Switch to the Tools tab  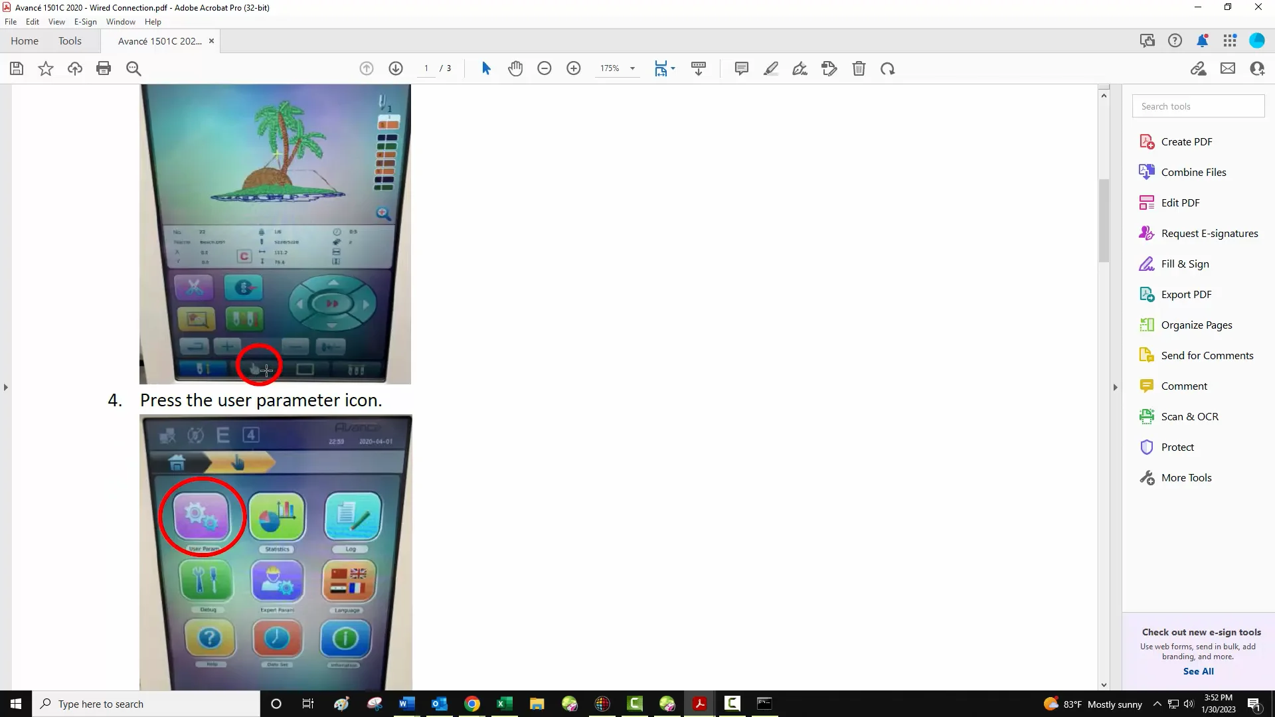70,41
